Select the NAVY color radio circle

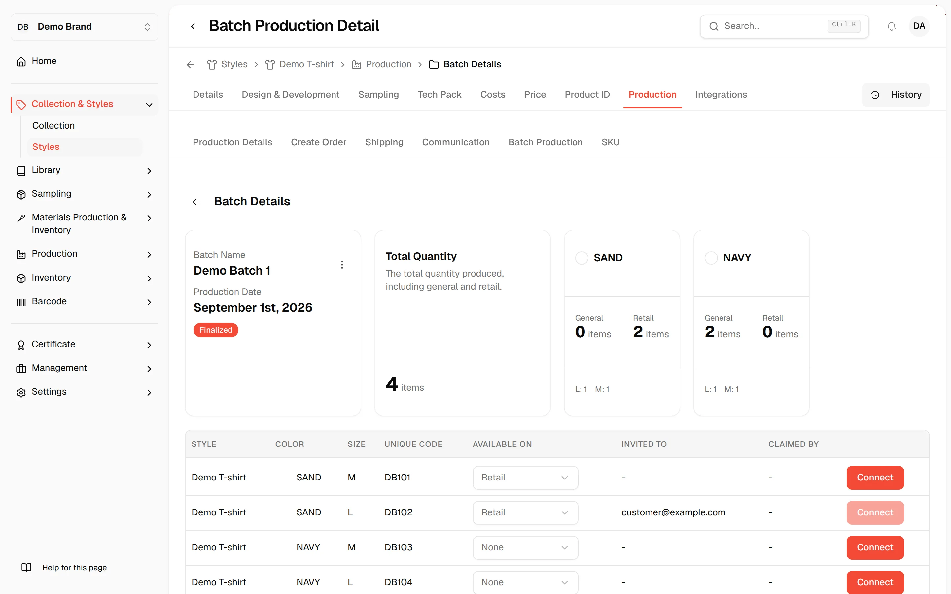tap(711, 258)
